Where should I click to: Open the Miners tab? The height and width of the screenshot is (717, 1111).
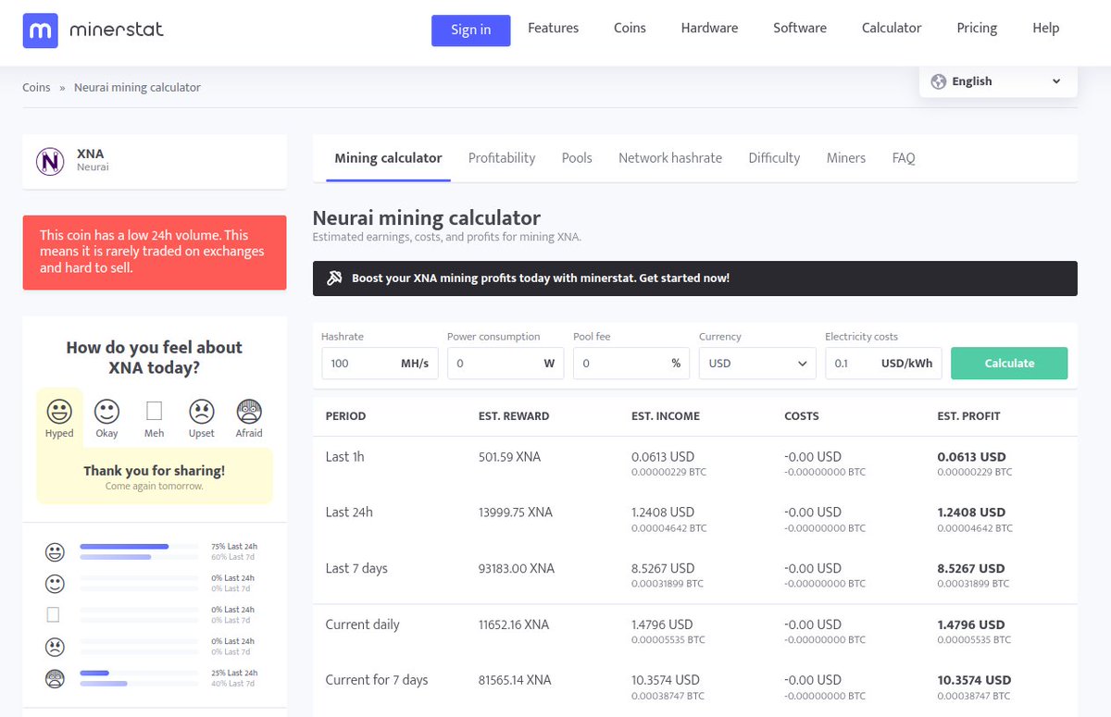846,158
